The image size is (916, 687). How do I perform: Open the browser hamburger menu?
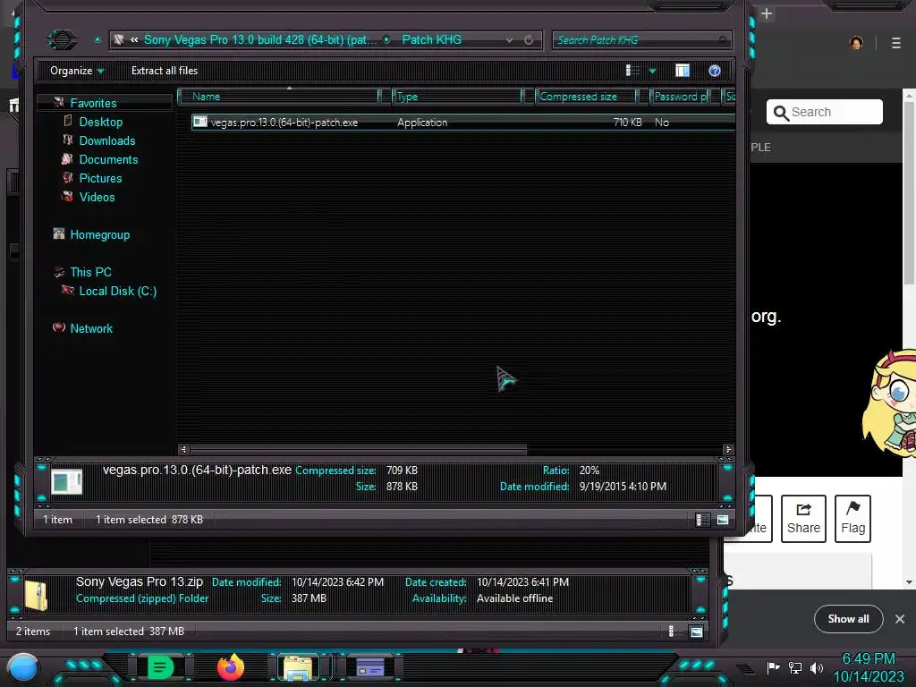click(896, 43)
